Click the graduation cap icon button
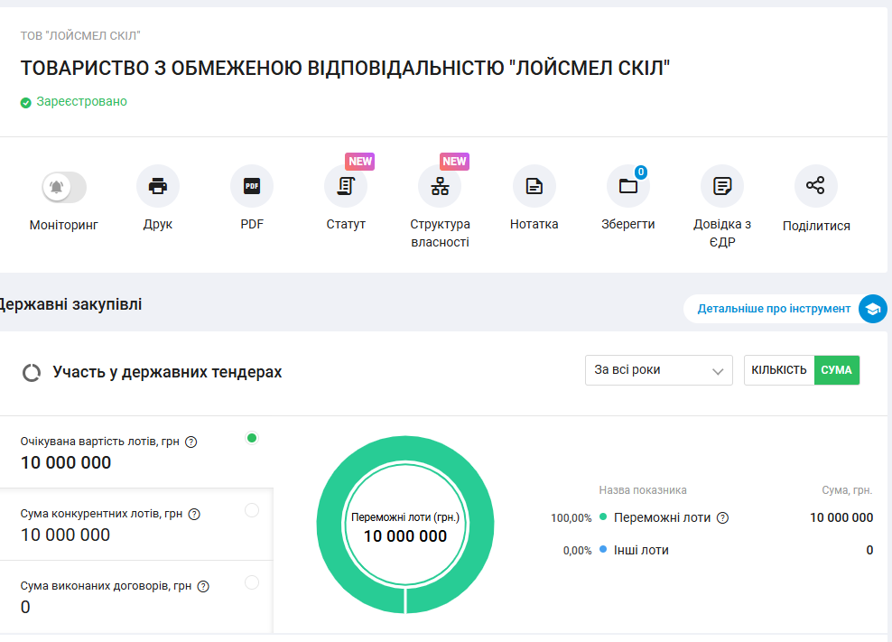Screen dimensions: 892x642 pyautogui.click(x=872, y=309)
